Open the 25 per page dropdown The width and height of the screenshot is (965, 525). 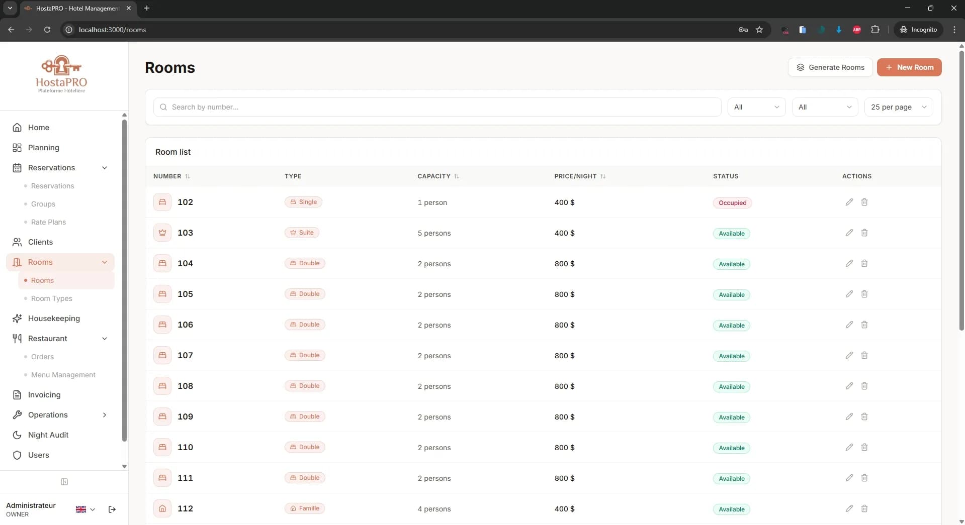[x=898, y=107]
